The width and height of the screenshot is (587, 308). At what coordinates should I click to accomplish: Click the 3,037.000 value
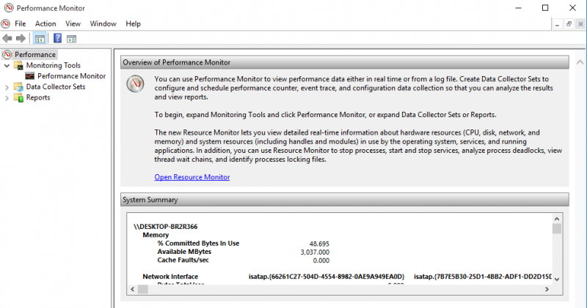(x=315, y=252)
